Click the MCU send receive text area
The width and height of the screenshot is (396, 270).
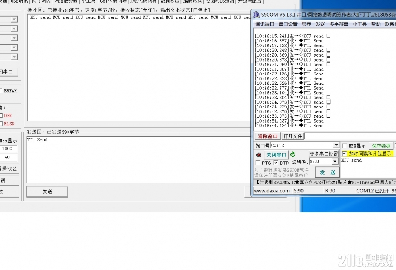pos(139,67)
